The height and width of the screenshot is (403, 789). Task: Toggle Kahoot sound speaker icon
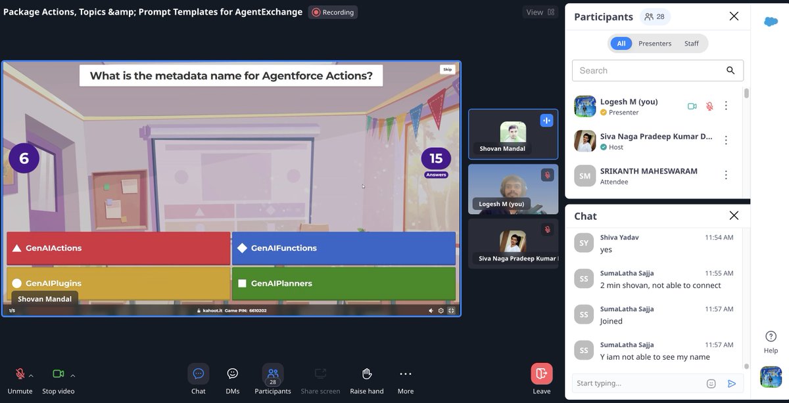pyautogui.click(x=431, y=310)
